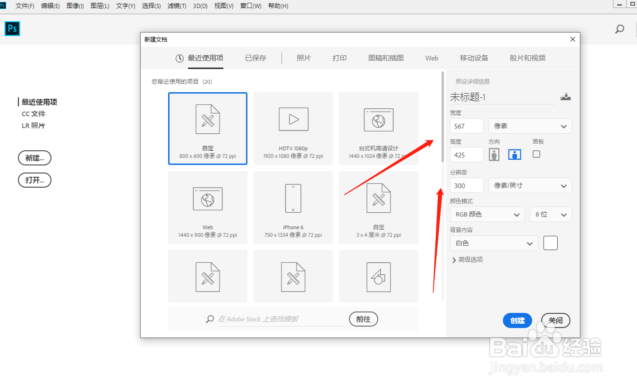Screen dimensions: 637x389
Task: Open search with the magnifier icon top right
Action: tap(619, 29)
